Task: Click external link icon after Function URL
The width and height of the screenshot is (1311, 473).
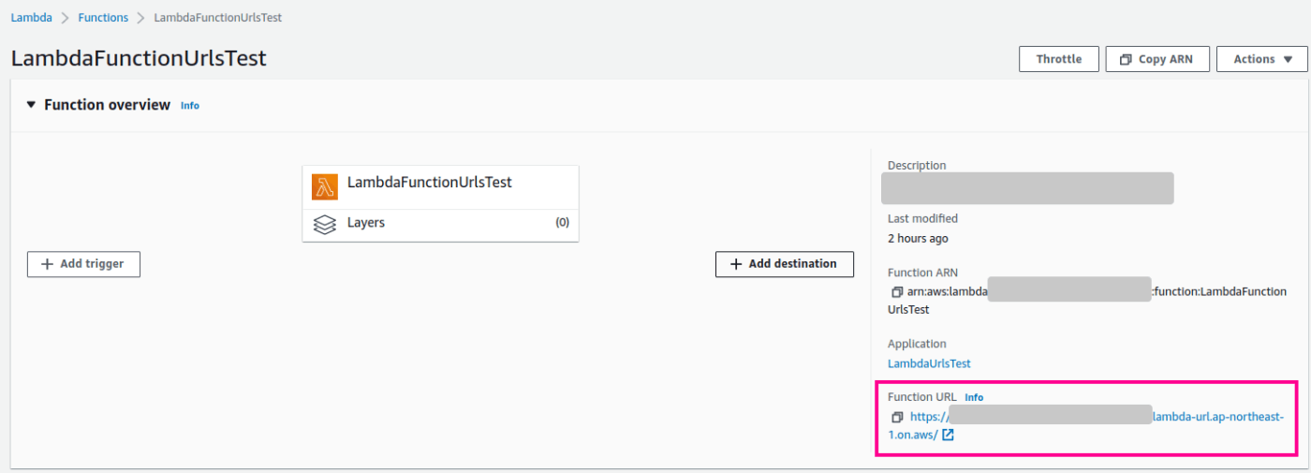Action: tap(948, 436)
